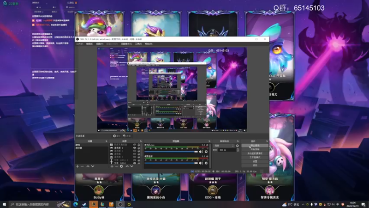Open the 工具(T) menu
This screenshot has height=208, width=369.
[x=138, y=44]
